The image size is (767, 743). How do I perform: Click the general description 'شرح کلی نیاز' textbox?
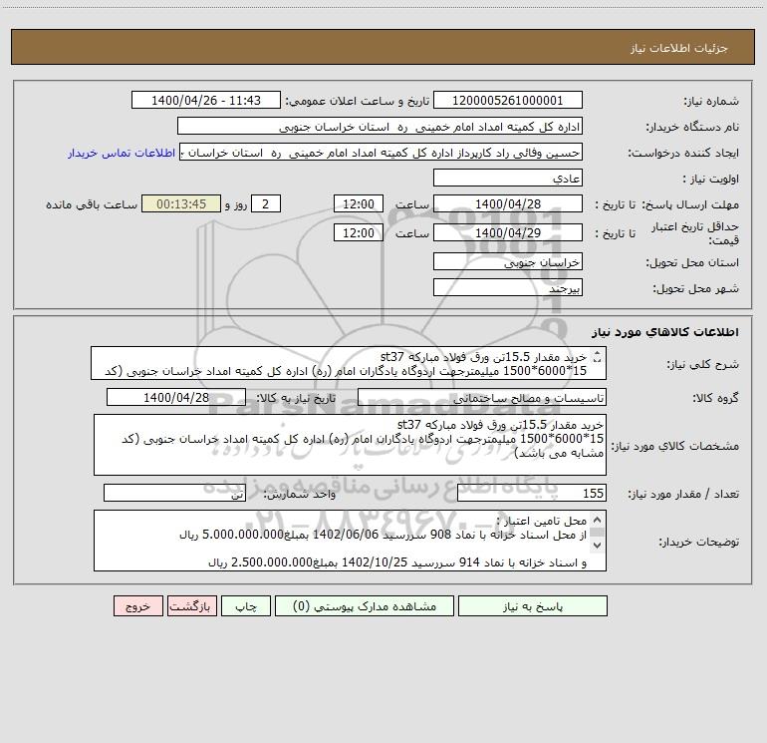pyautogui.click(x=349, y=363)
